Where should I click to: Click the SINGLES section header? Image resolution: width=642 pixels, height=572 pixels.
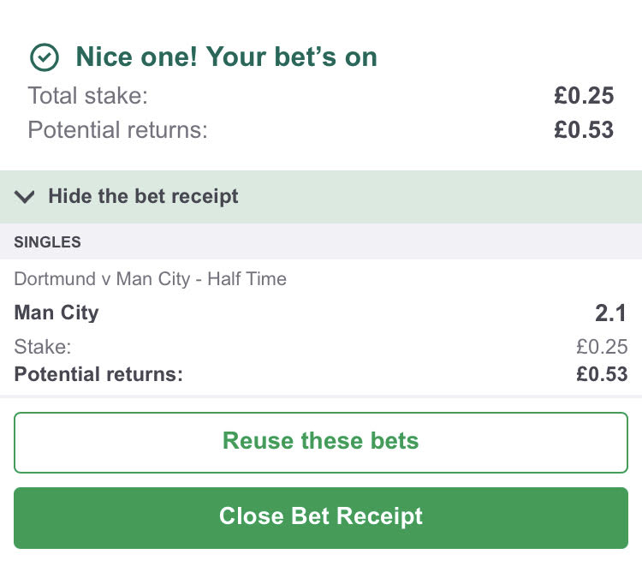pyautogui.click(x=47, y=242)
